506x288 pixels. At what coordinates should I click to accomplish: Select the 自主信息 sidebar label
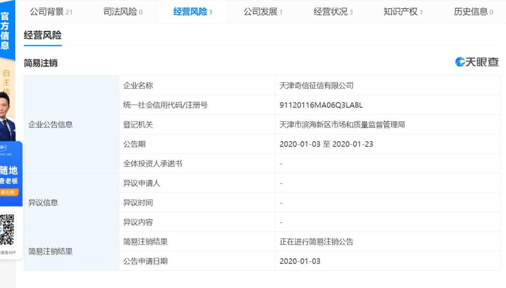pos(7,81)
